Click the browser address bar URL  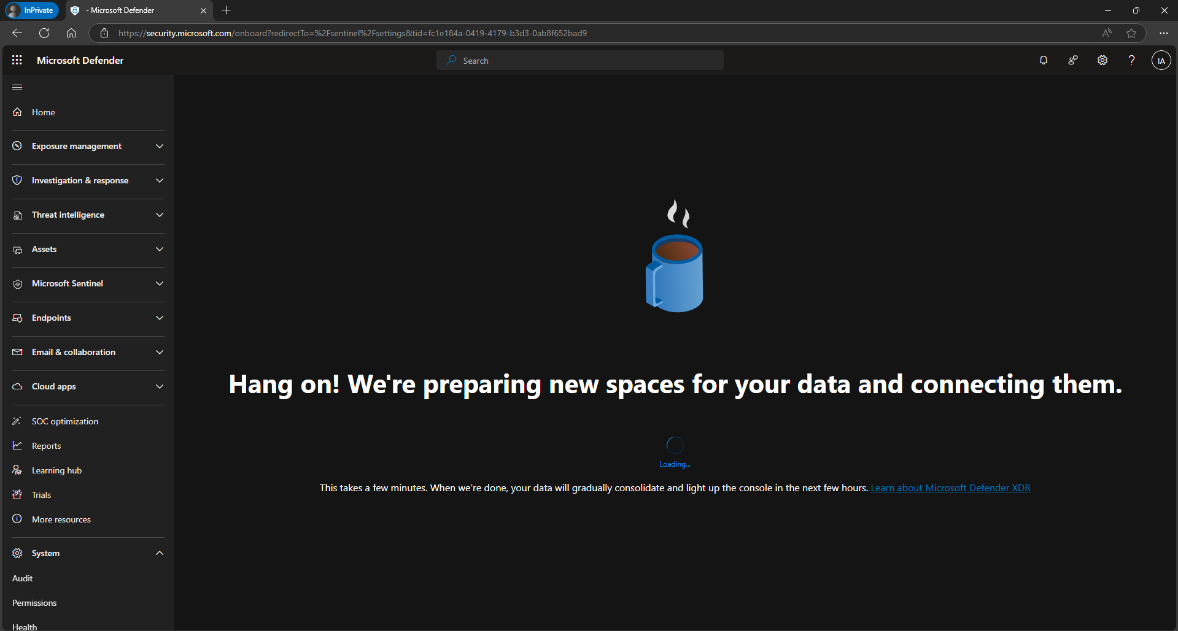(x=352, y=33)
